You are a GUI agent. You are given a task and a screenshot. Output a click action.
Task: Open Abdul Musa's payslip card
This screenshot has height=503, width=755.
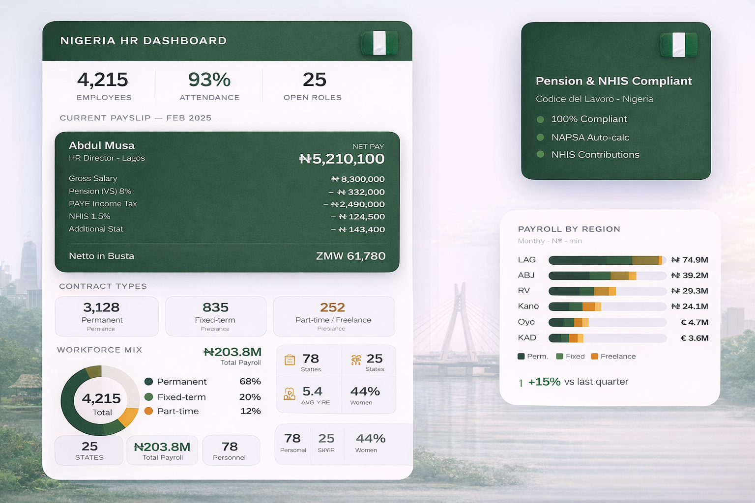(227, 202)
